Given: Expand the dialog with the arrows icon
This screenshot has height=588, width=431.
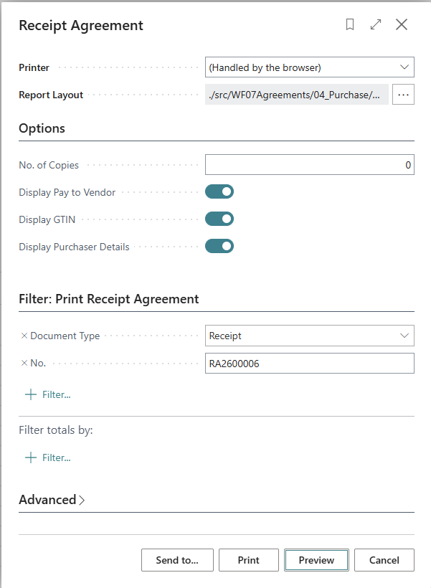Looking at the screenshot, I should [376, 25].
